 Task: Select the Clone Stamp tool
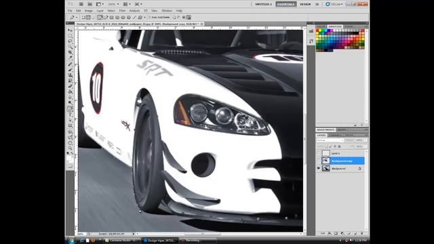(70, 75)
